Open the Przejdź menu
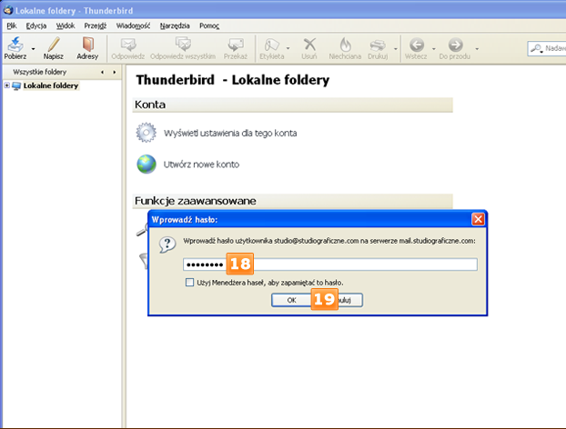 (96, 25)
